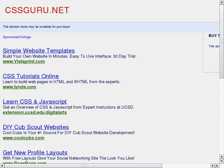Image resolution: width=224 pixels, height=168 pixels.
Task: Click the Sponsored listings link
Action: (17, 37)
